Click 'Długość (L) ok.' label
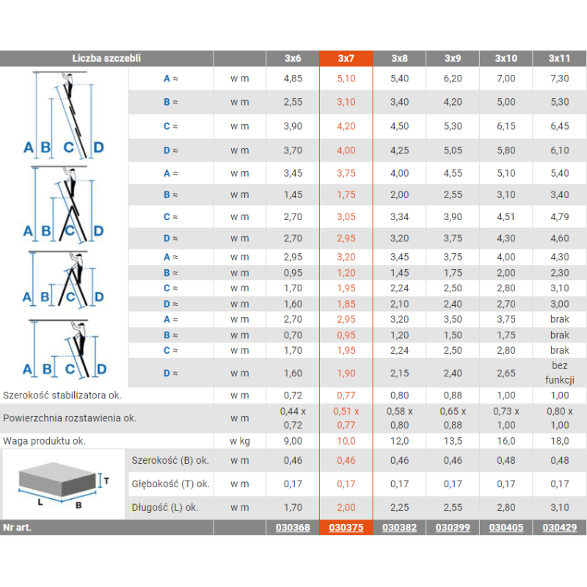 tap(164, 508)
